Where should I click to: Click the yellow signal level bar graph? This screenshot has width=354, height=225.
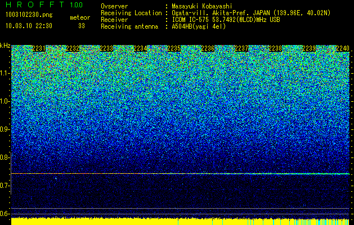(180, 221)
